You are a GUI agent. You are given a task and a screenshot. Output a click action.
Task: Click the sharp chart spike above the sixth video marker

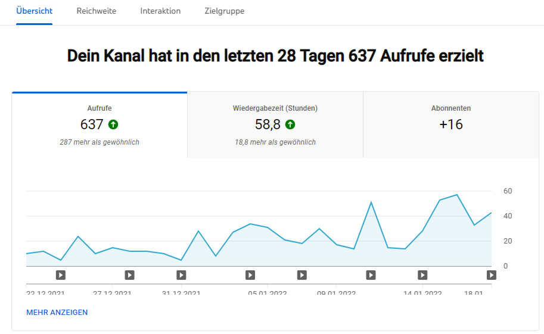(x=371, y=202)
